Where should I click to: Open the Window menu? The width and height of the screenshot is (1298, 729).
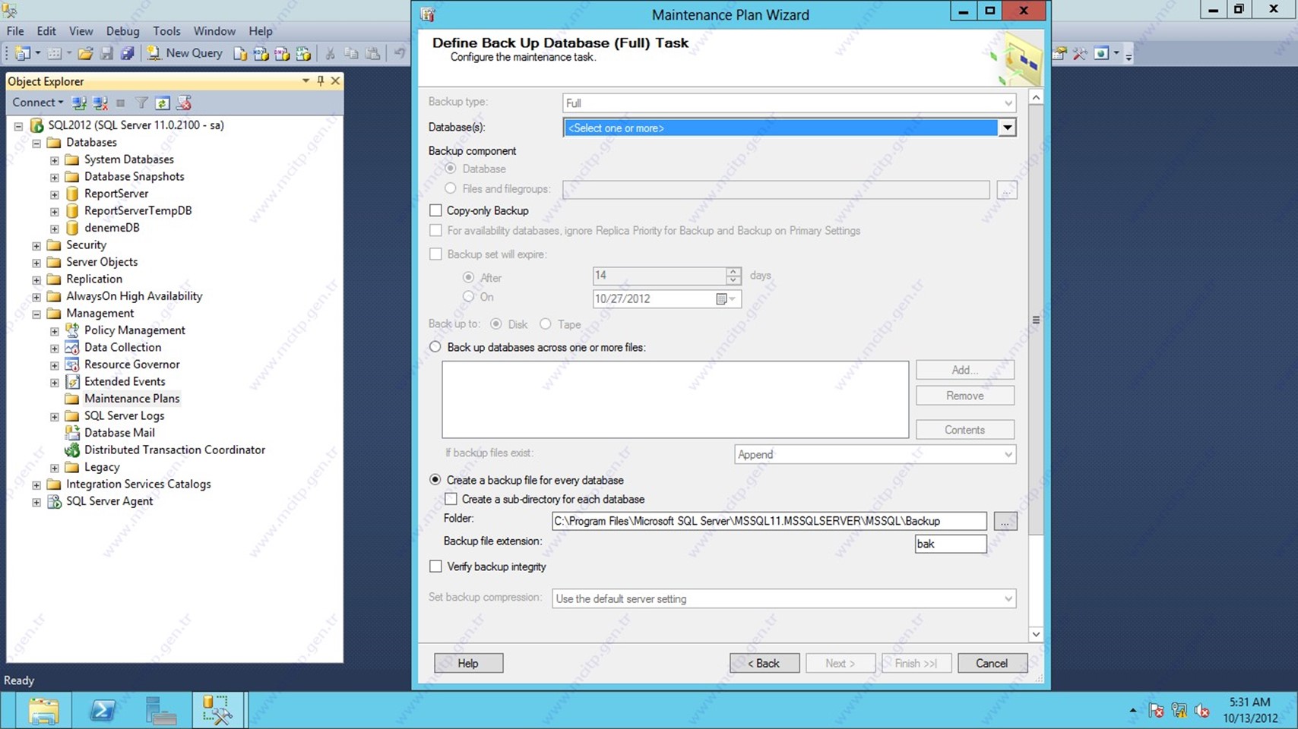point(214,31)
